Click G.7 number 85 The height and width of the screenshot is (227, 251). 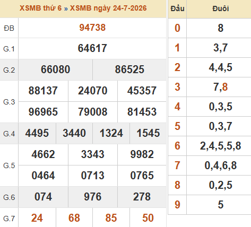(x=111, y=218)
